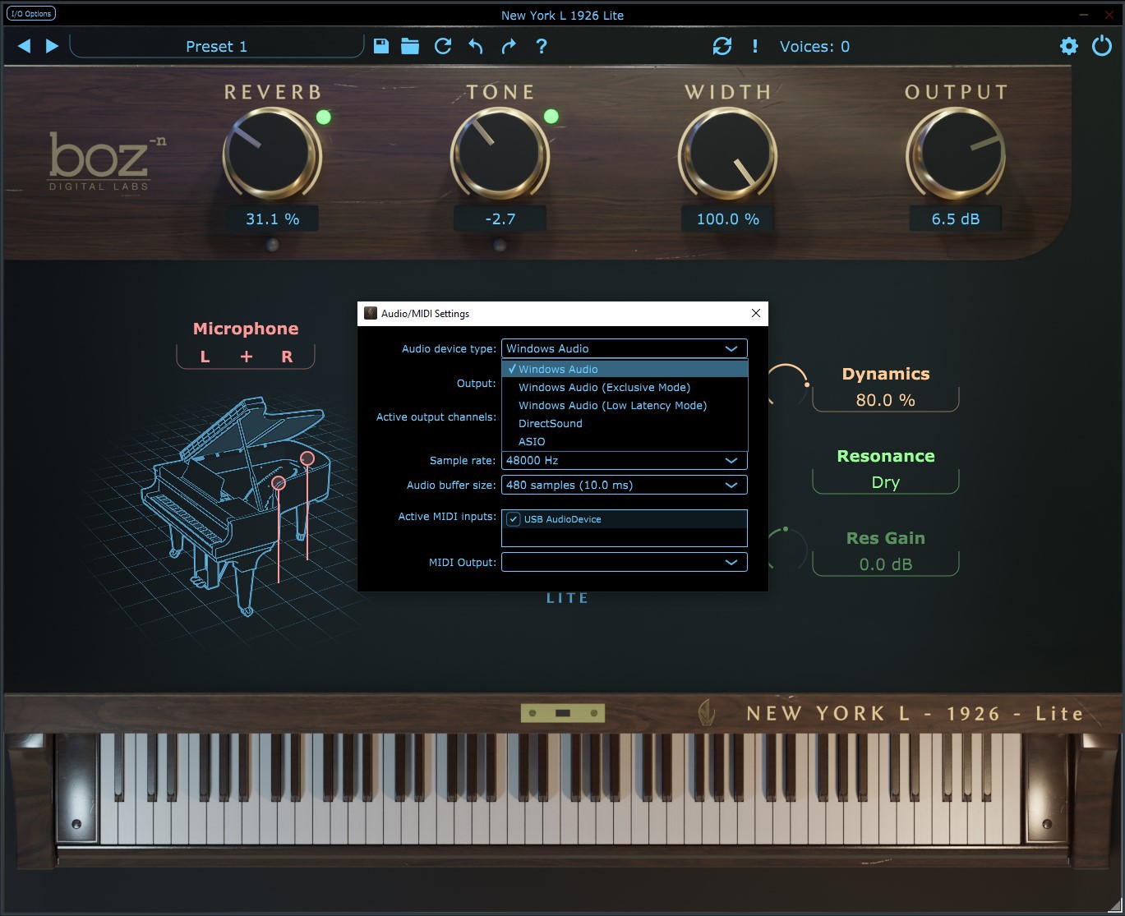Open the Audio device type dropdown
Image resolution: width=1125 pixels, height=916 pixels.
pyautogui.click(x=625, y=348)
